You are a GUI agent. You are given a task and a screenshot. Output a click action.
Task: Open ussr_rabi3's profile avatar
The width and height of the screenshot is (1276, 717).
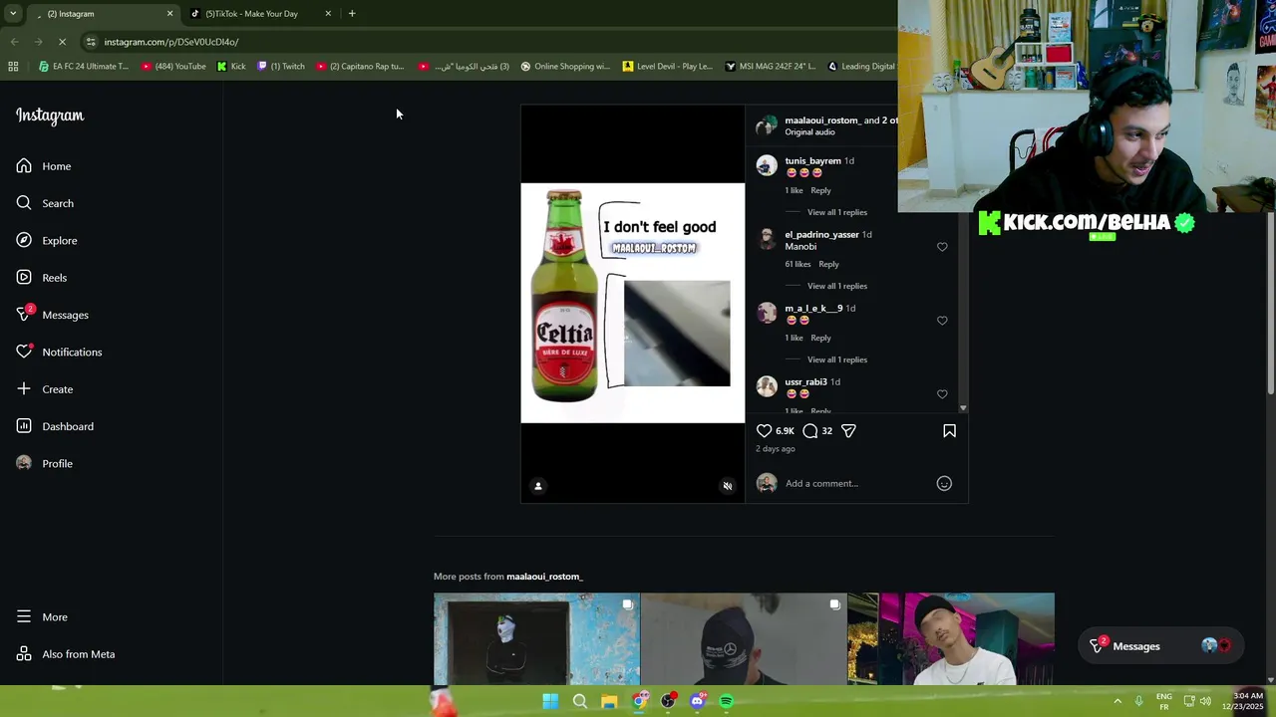coord(767,386)
